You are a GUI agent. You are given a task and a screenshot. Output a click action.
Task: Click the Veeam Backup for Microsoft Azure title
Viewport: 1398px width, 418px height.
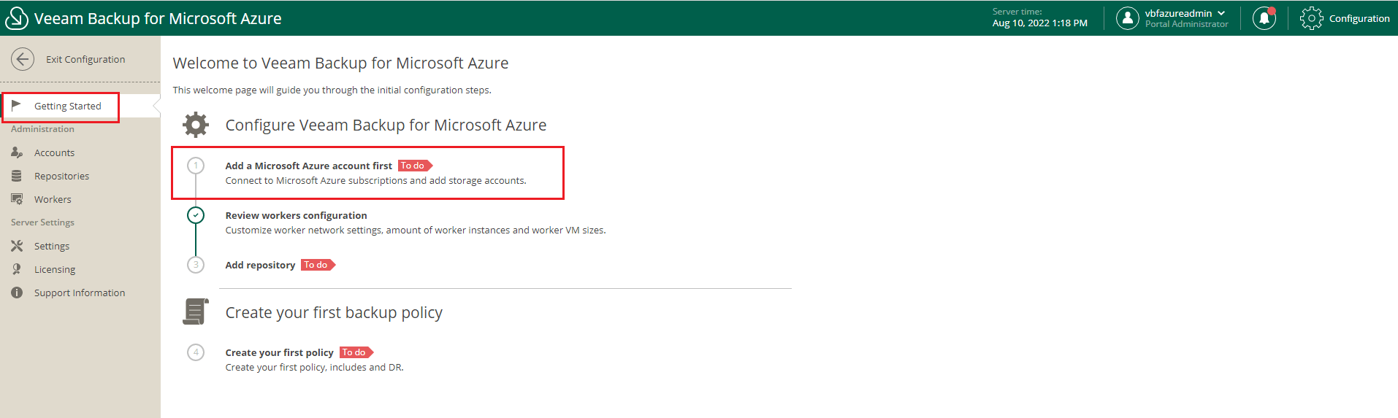pyautogui.click(x=158, y=18)
